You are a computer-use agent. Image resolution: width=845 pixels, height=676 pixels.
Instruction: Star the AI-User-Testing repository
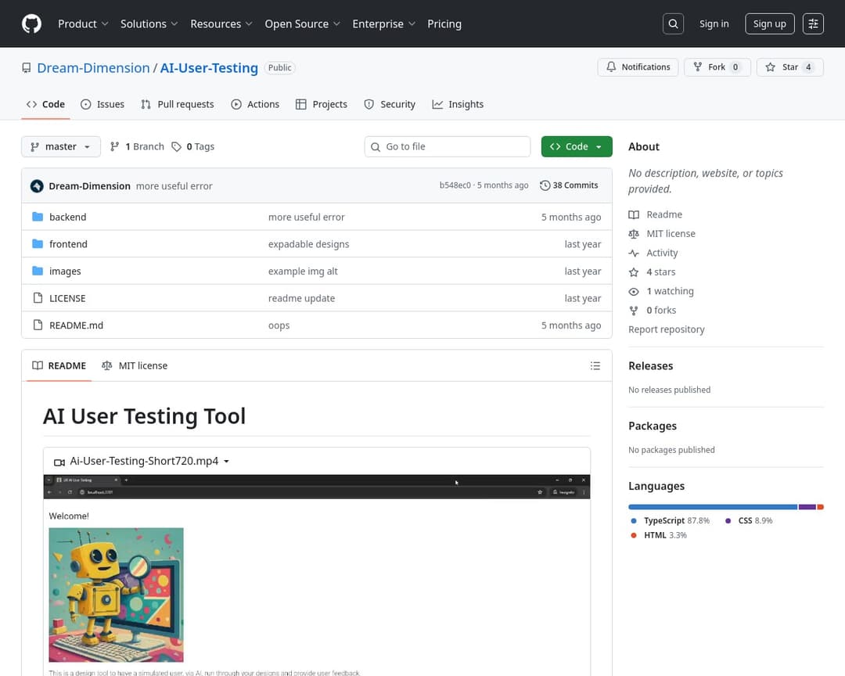tap(790, 67)
